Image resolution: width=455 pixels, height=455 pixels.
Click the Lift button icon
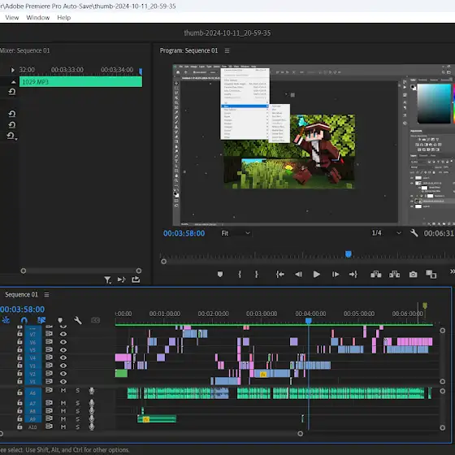375,275
